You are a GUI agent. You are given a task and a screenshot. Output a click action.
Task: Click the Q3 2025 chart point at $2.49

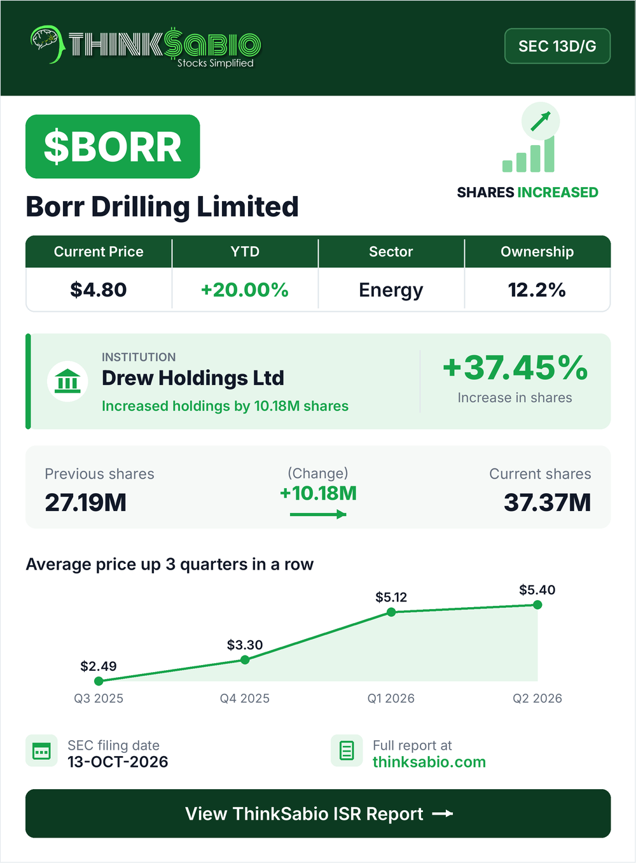pyautogui.click(x=99, y=681)
